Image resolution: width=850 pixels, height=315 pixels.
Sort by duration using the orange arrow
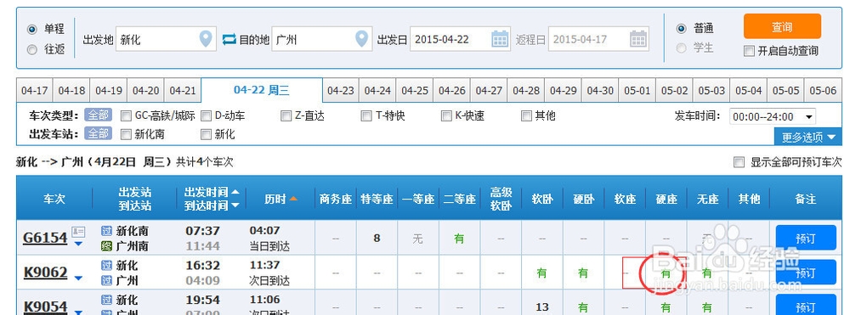[x=293, y=199]
